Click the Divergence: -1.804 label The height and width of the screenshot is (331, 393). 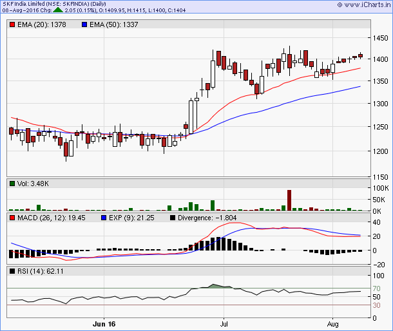pos(207,218)
